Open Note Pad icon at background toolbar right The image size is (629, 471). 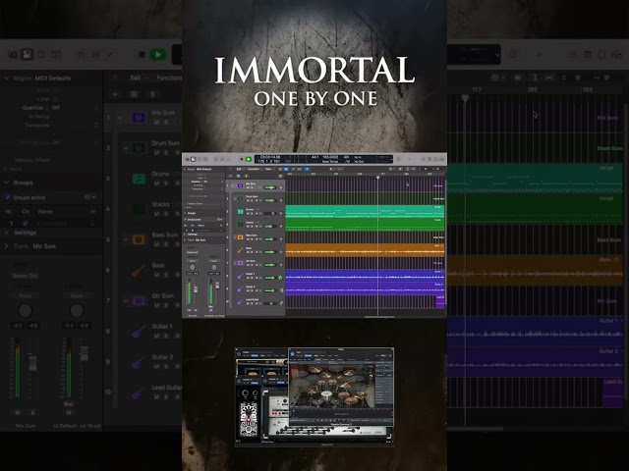click(x=588, y=55)
